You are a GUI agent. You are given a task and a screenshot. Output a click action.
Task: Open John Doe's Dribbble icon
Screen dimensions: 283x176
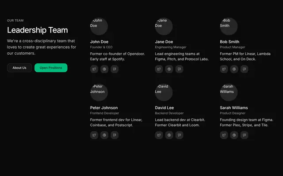coord(104,69)
